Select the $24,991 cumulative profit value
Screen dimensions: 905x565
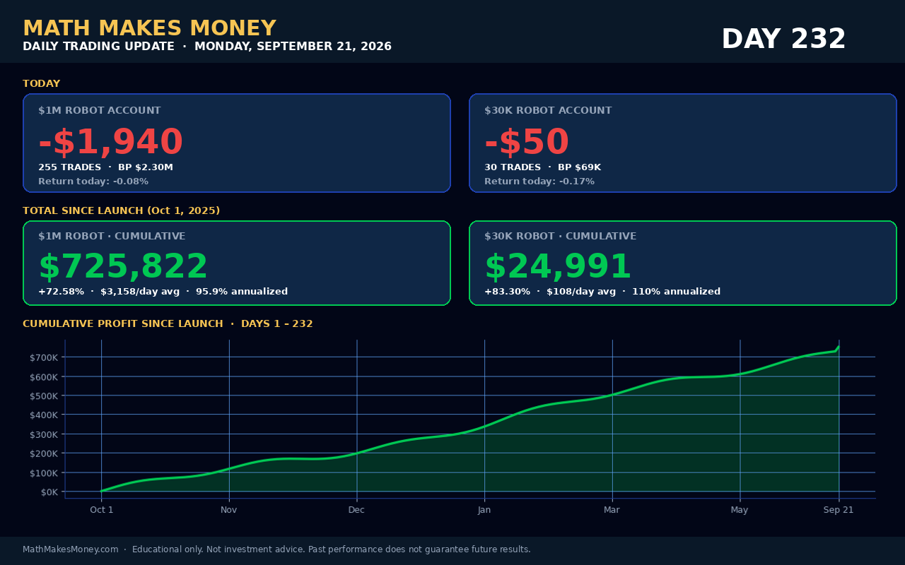point(558,267)
